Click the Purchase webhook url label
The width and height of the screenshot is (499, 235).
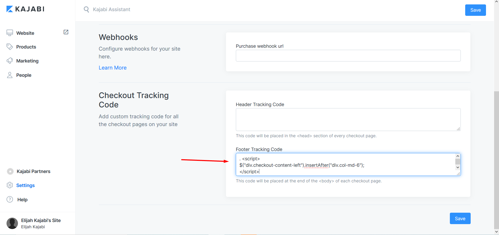(x=260, y=46)
